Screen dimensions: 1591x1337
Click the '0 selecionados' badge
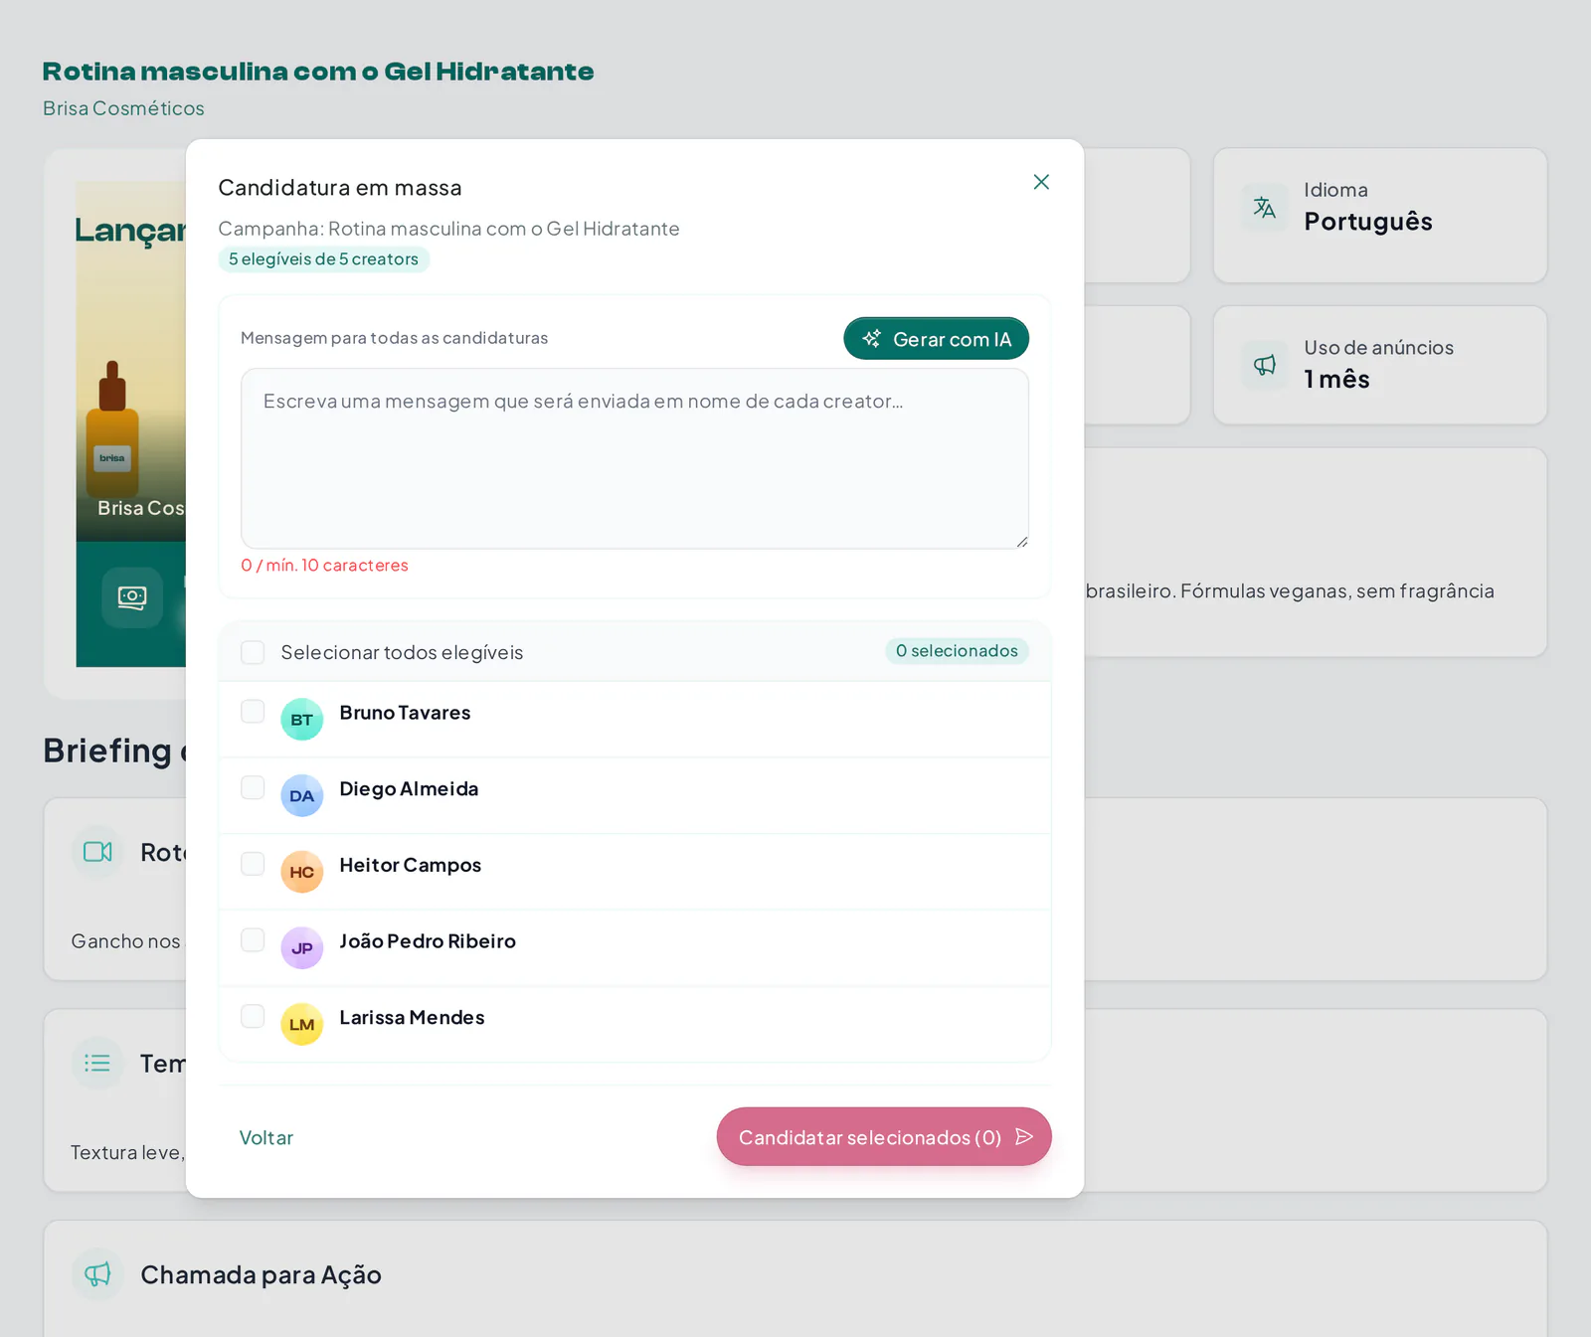[x=957, y=651]
